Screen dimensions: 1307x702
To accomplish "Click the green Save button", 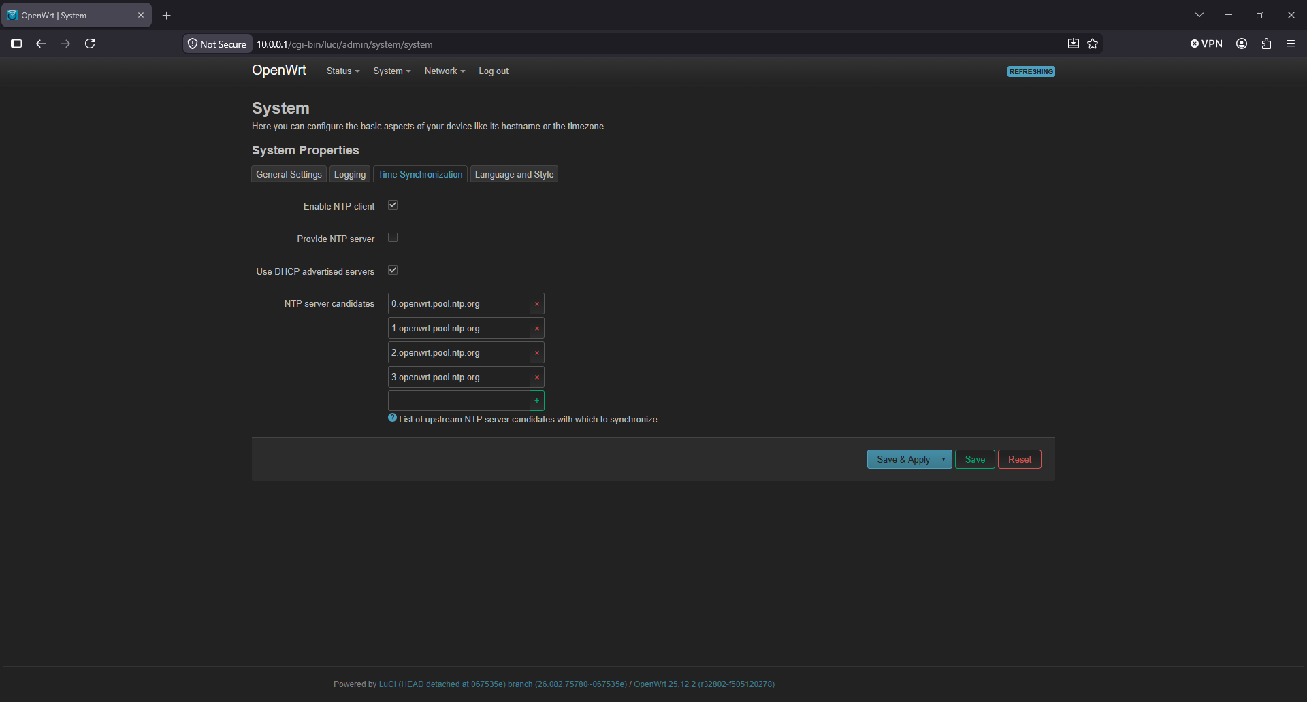I will click(975, 460).
